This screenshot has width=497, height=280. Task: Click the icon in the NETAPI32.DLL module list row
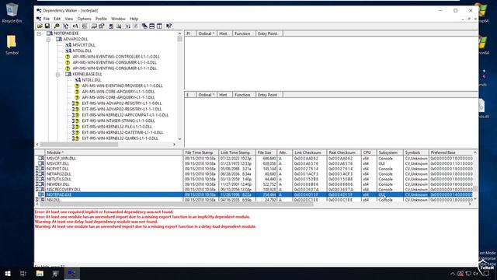pos(40,173)
